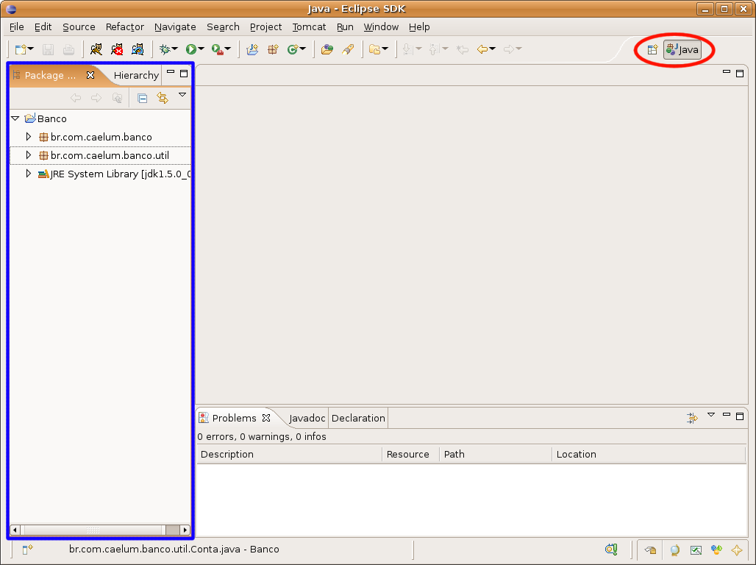Open the Debug dropdown arrow
This screenshot has width=756, height=565.
click(174, 49)
